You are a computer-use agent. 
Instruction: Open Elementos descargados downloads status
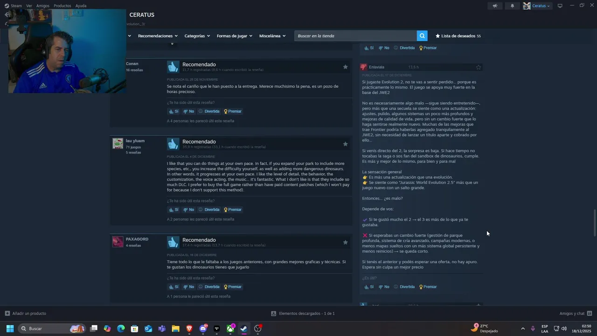[x=303, y=314]
